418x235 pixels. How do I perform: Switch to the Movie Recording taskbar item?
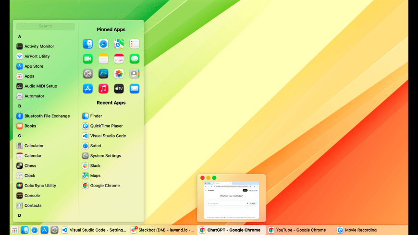click(x=369, y=230)
